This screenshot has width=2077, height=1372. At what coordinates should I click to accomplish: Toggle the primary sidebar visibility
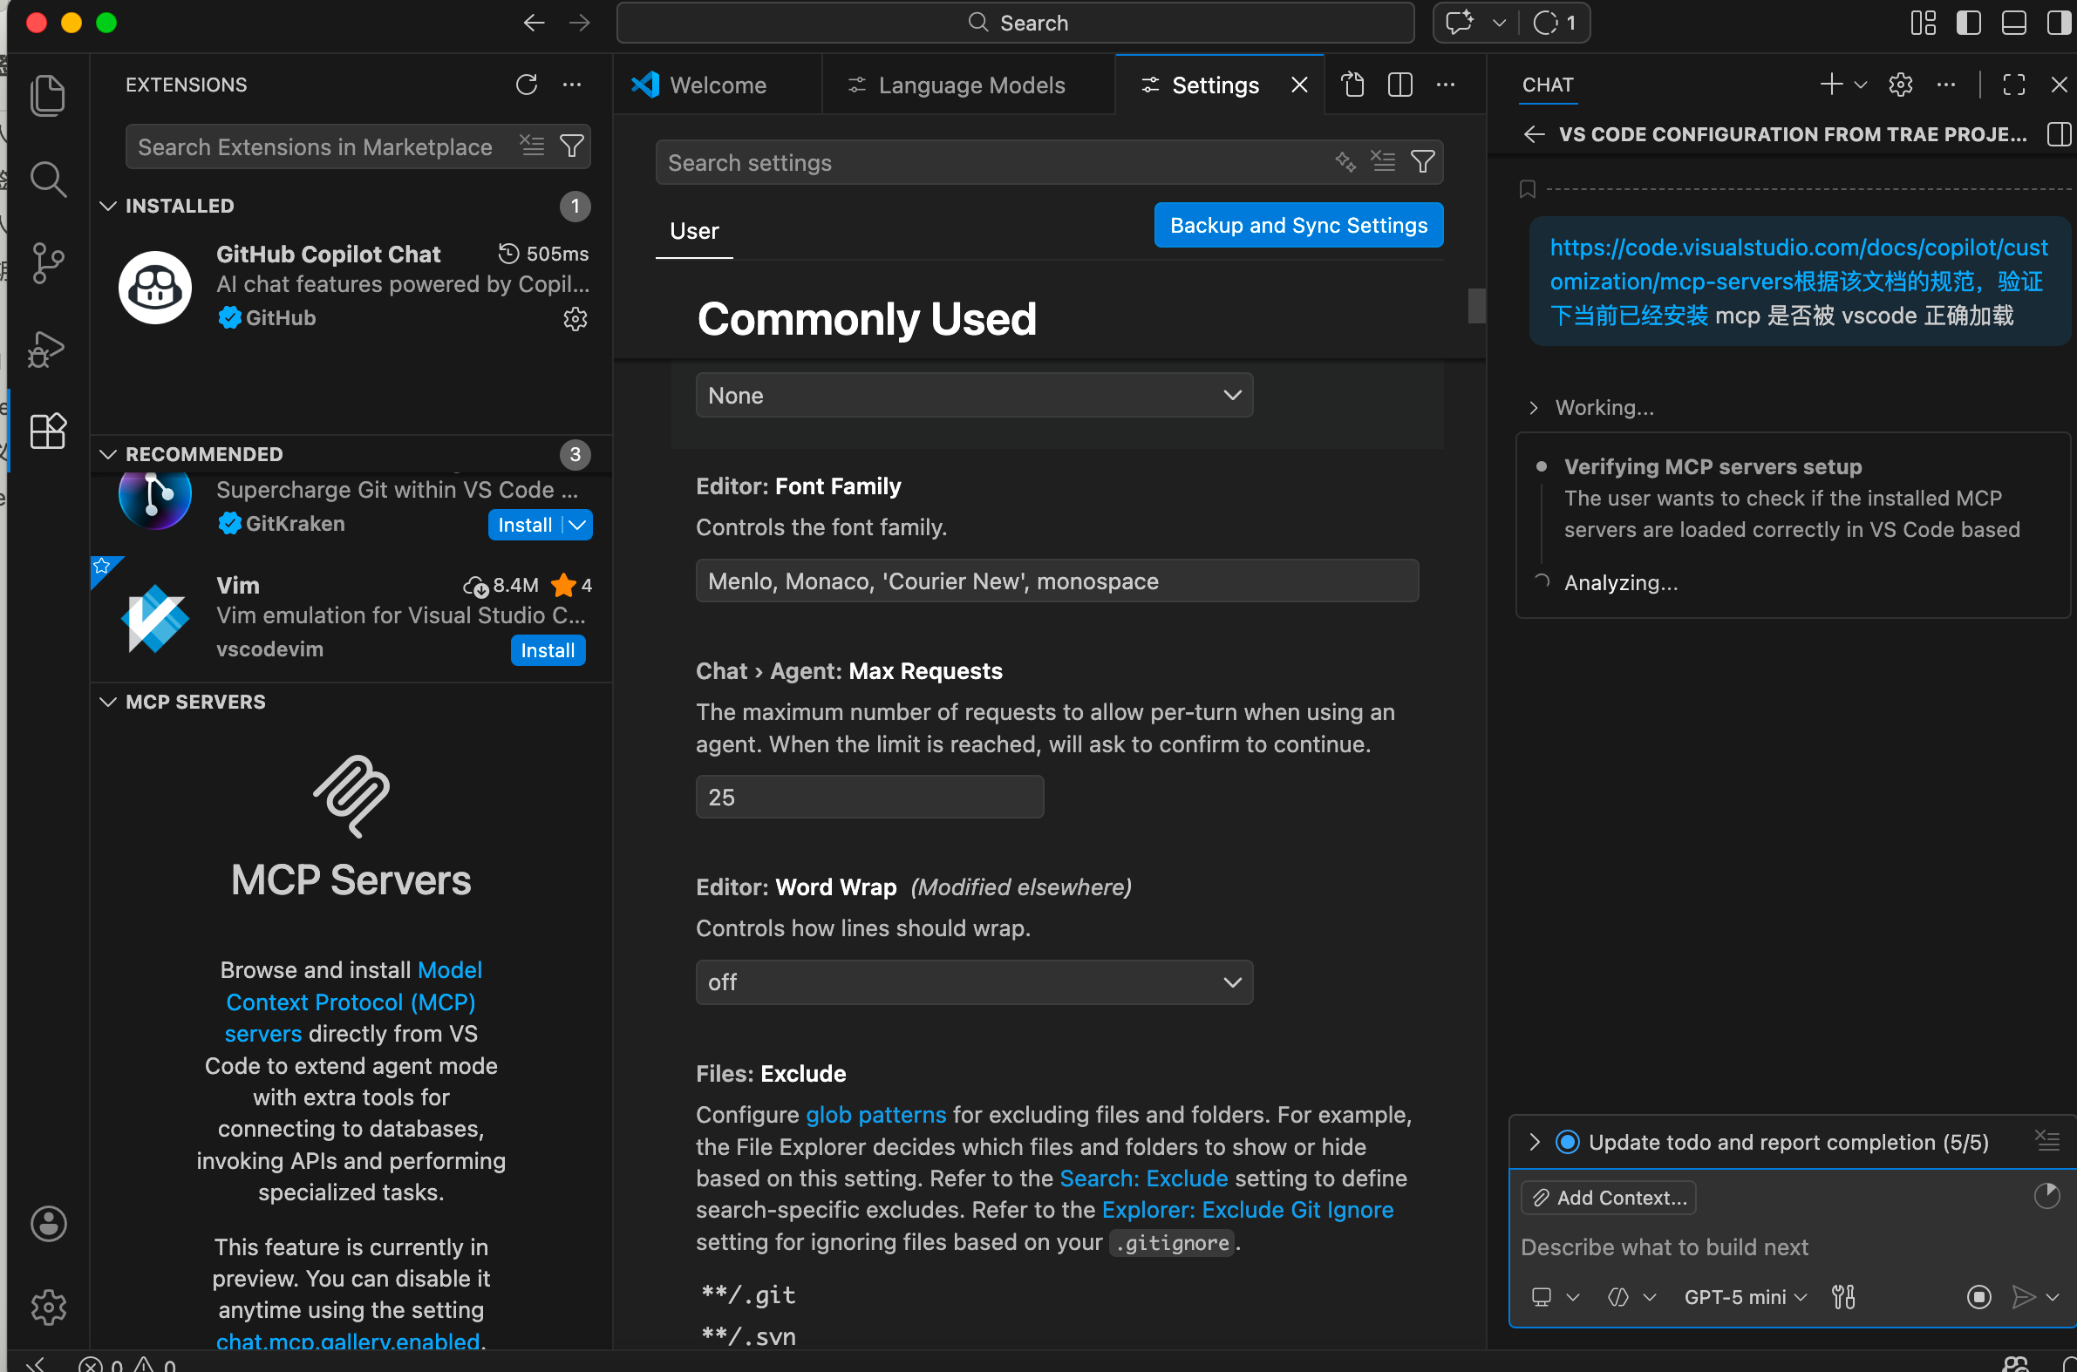coord(1969,23)
